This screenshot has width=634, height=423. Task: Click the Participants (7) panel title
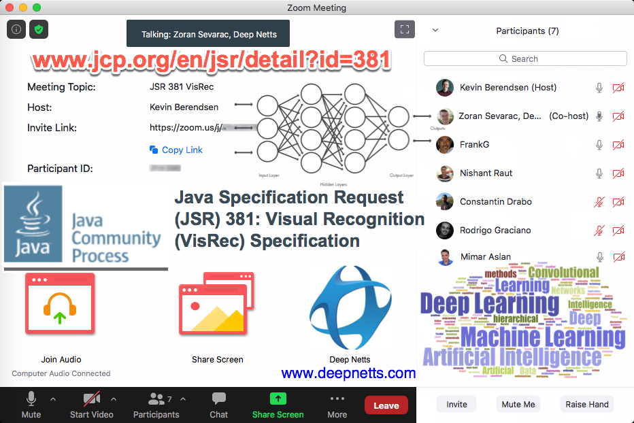pyautogui.click(x=527, y=31)
